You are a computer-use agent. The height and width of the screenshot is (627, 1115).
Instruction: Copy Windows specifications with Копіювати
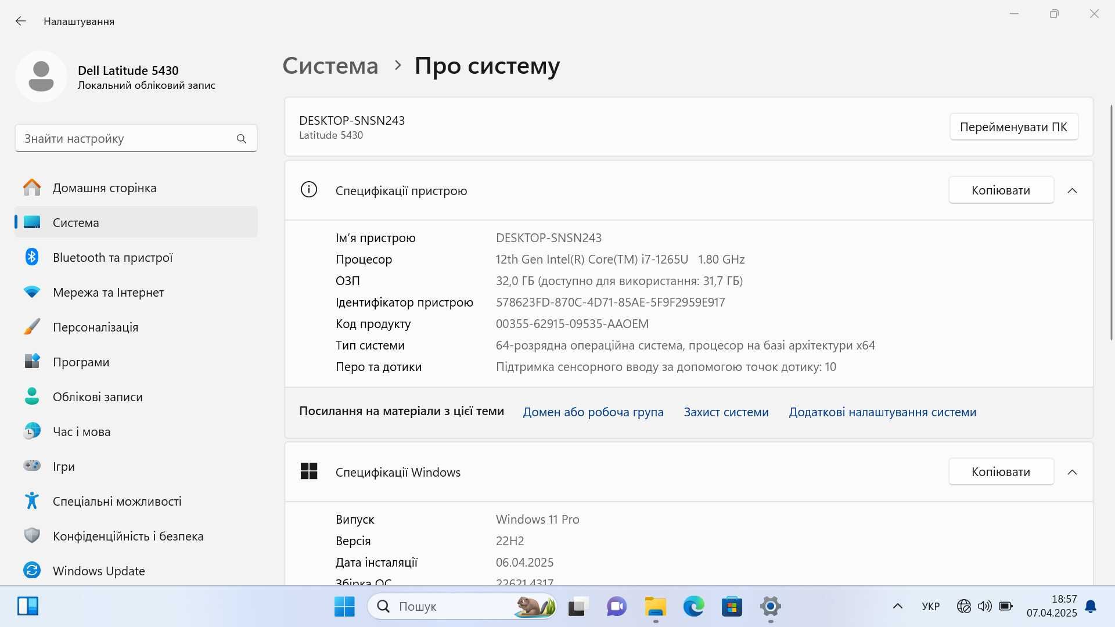point(1001,472)
